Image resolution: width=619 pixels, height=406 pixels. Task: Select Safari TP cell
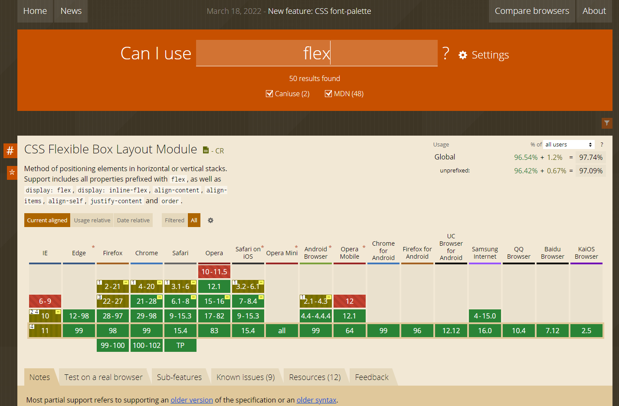pos(180,345)
